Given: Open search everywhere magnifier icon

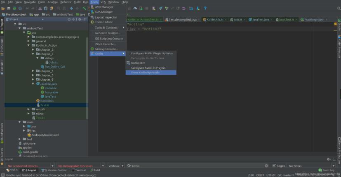Looking at the screenshot, I should [x=339, y=8].
